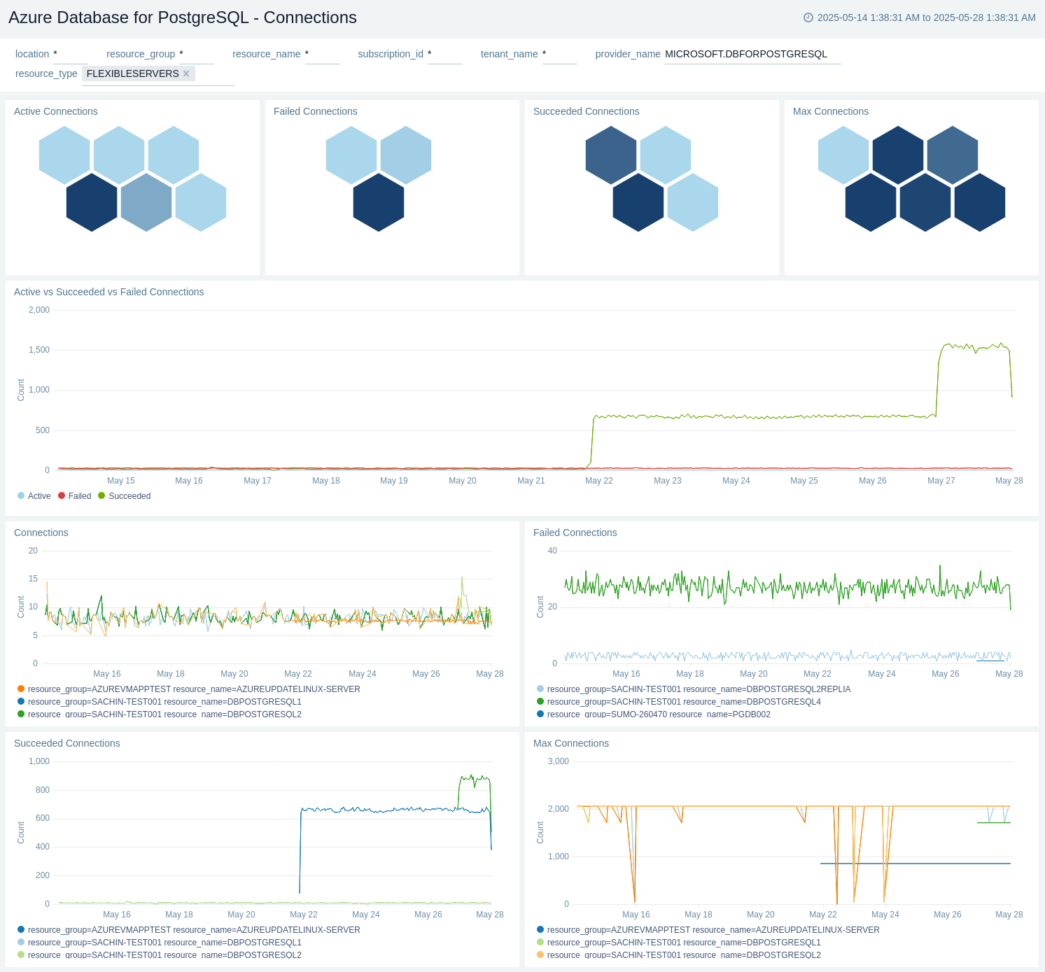Toggle the Active series legend dot
Screen dimensions: 1045x972
[x=21, y=496]
